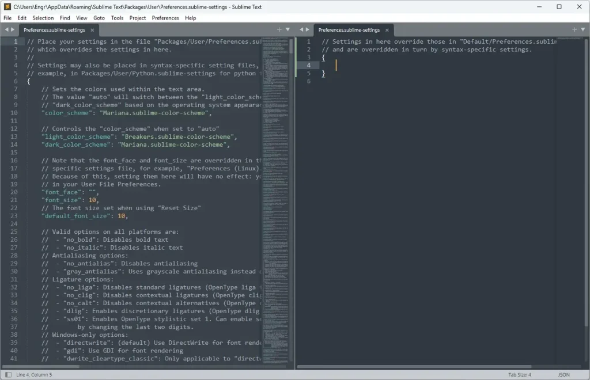The image size is (590, 380).
Task: Click the left pane vertical scrollbar
Action: (x=291, y=46)
